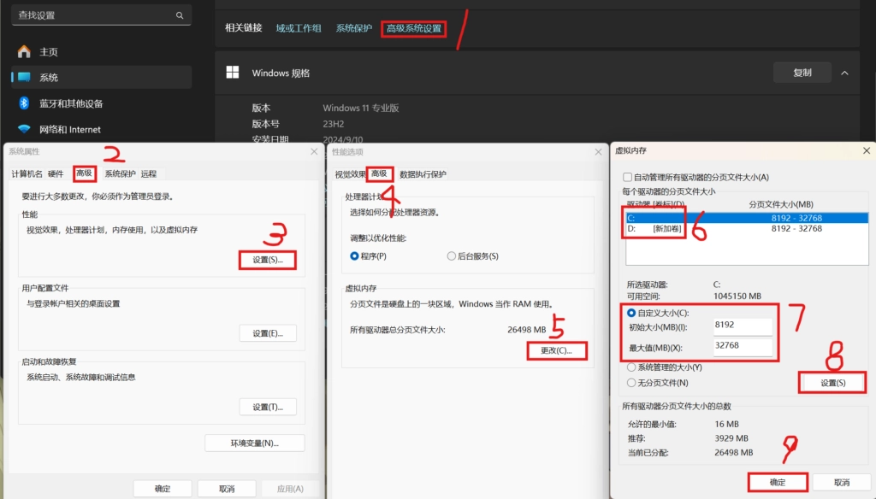This screenshot has width=876, height=499.
Task: Open the 硬件 tab in 系统属性
Action: tap(56, 173)
